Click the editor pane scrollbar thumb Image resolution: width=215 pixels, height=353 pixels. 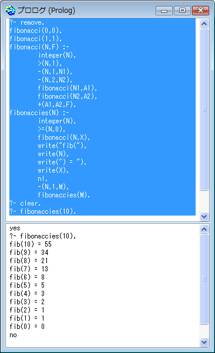click(x=204, y=109)
